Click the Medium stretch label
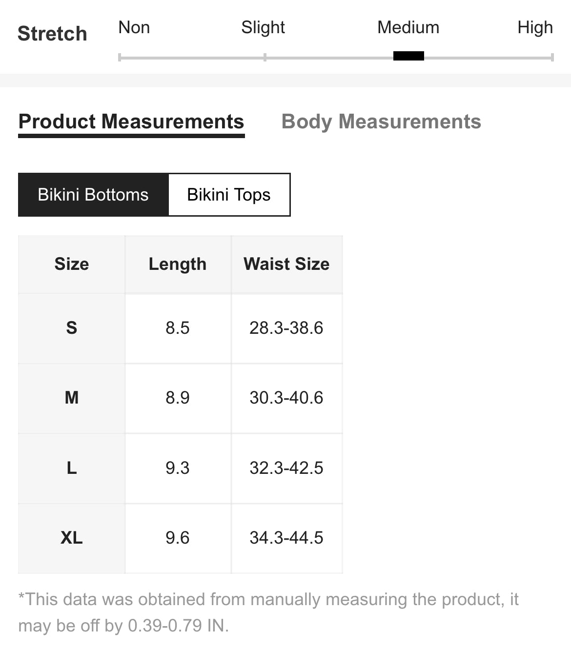 tap(408, 27)
